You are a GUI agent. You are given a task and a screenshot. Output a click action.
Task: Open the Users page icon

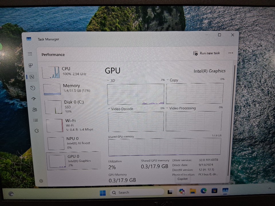tap(35, 110)
